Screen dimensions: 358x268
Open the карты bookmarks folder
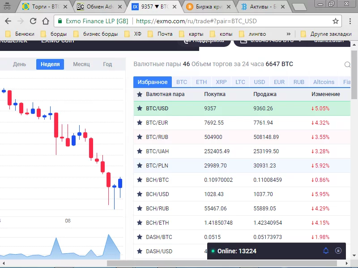coord(192,34)
